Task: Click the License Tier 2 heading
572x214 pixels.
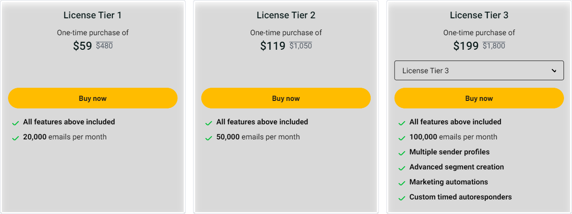Action: click(286, 15)
